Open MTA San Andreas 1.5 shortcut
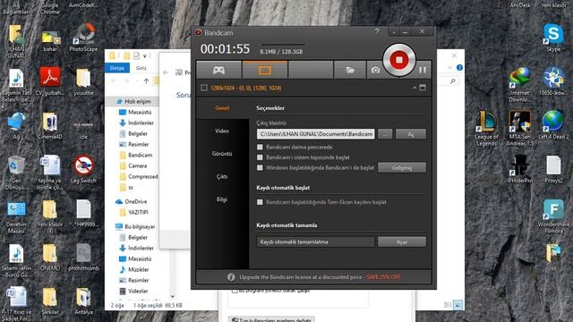The image size is (573, 322). (x=519, y=129)
